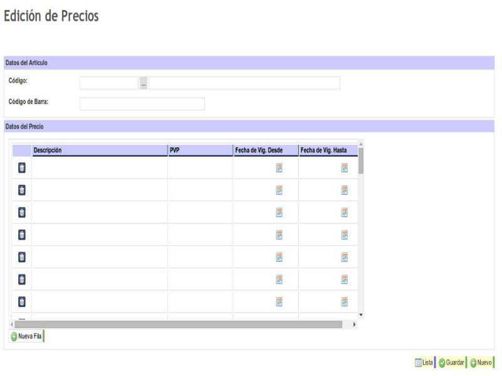Remove the fifth row using its trash icon
Screen dimensions: 502x376
pyautogui.click(x=21, y=257)
